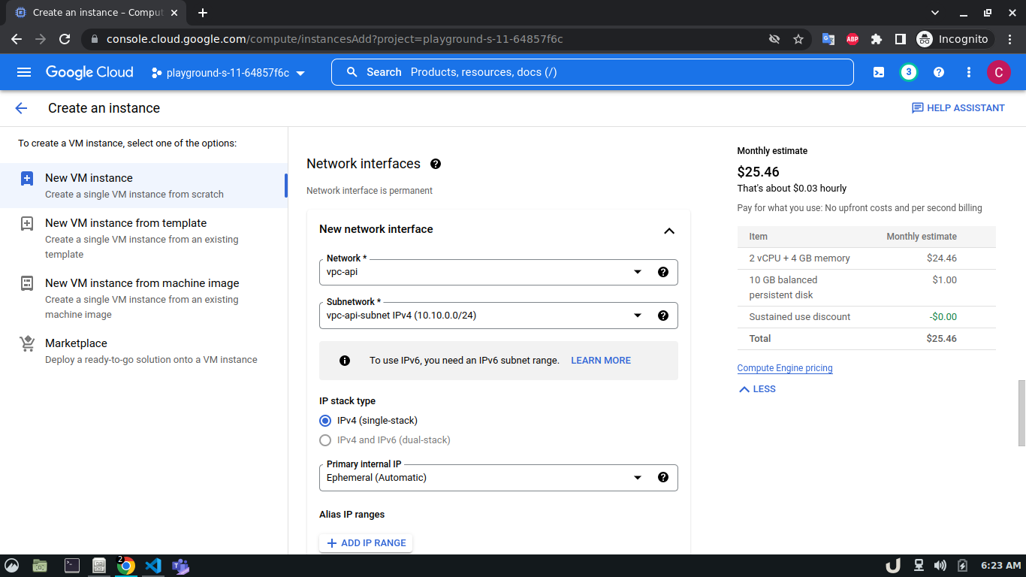Open the notifications badge showing 3

pyautogui.click(x=909, y=72)
